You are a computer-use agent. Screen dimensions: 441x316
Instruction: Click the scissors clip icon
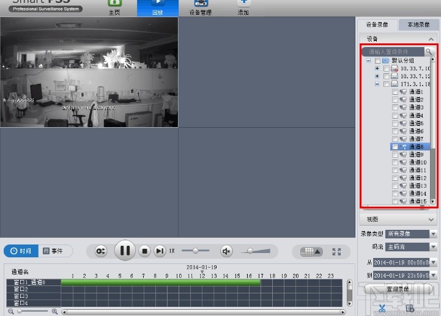pos(382,308)
